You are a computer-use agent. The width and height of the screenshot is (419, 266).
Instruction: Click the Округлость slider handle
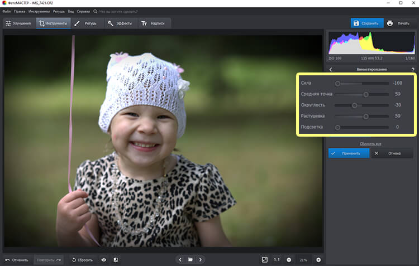354,105
